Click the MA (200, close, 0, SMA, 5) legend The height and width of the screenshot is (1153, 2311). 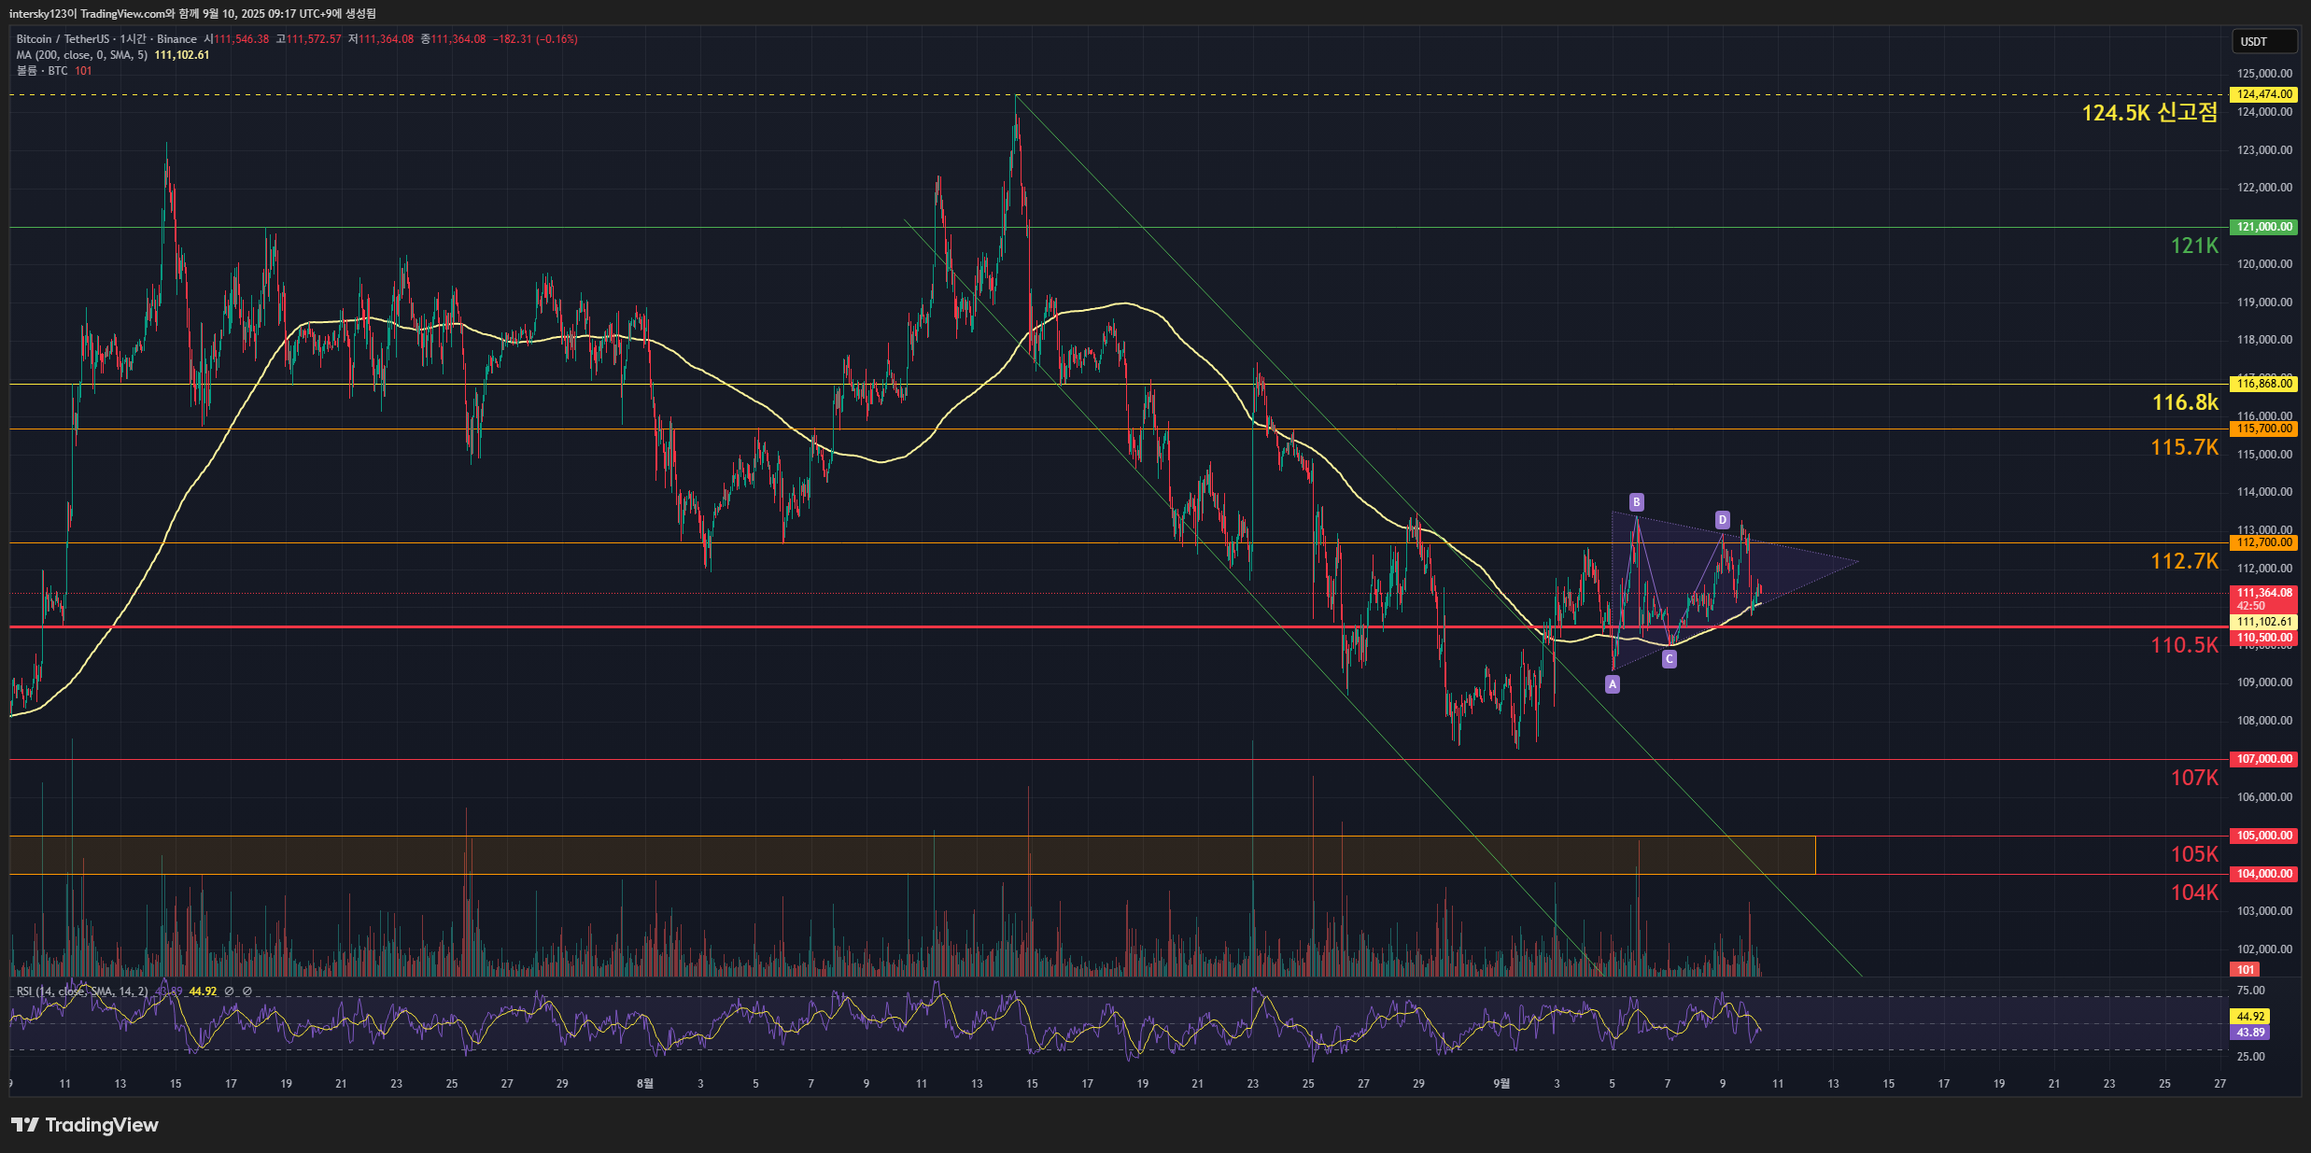[x=82, y=55]
